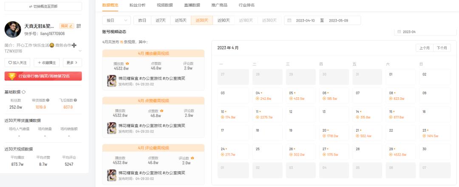Screen dimensions: 459x187
Task: Click the profile avatar photo
Action: tap(13, 29)
